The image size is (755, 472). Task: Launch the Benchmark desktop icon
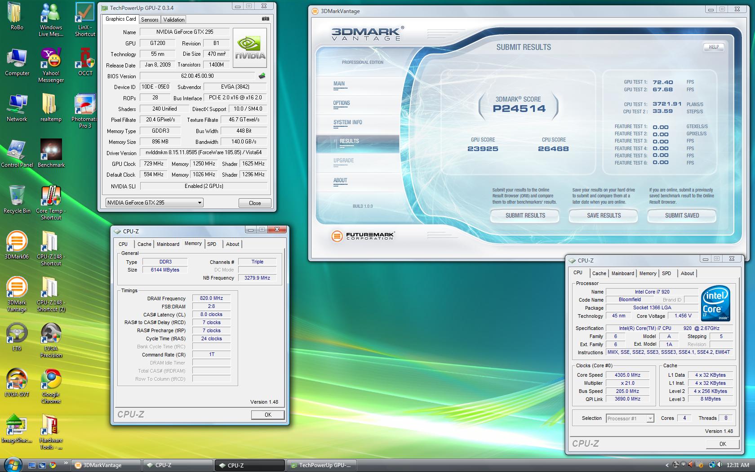51,154
